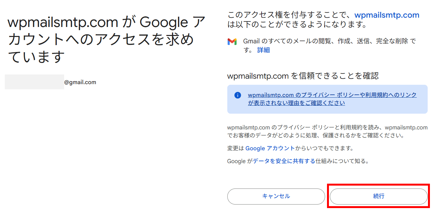Click the grey redacted email name block
Image resolution: width=436 pixels, height=210 pixels.
coord(34,82)
